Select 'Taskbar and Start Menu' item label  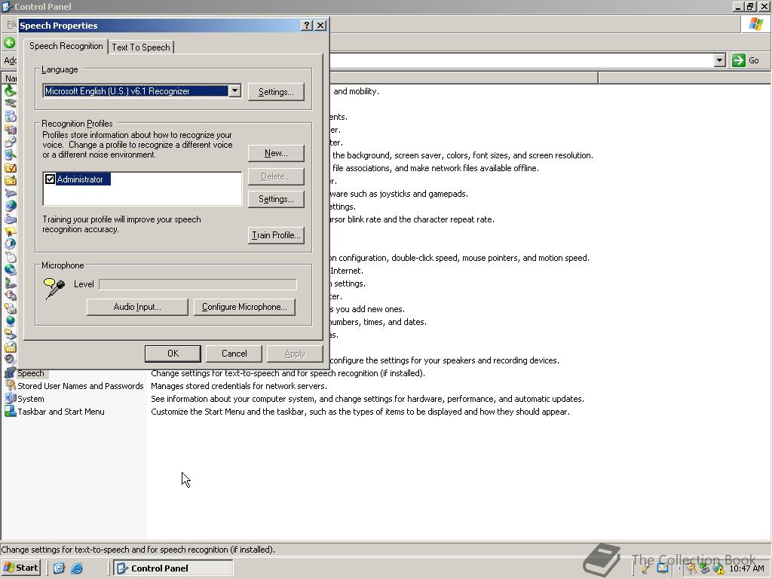(x=61, y=412)
